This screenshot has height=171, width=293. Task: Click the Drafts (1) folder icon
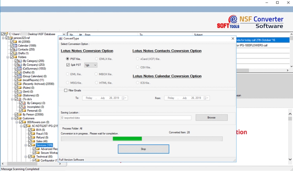[16, 53]
